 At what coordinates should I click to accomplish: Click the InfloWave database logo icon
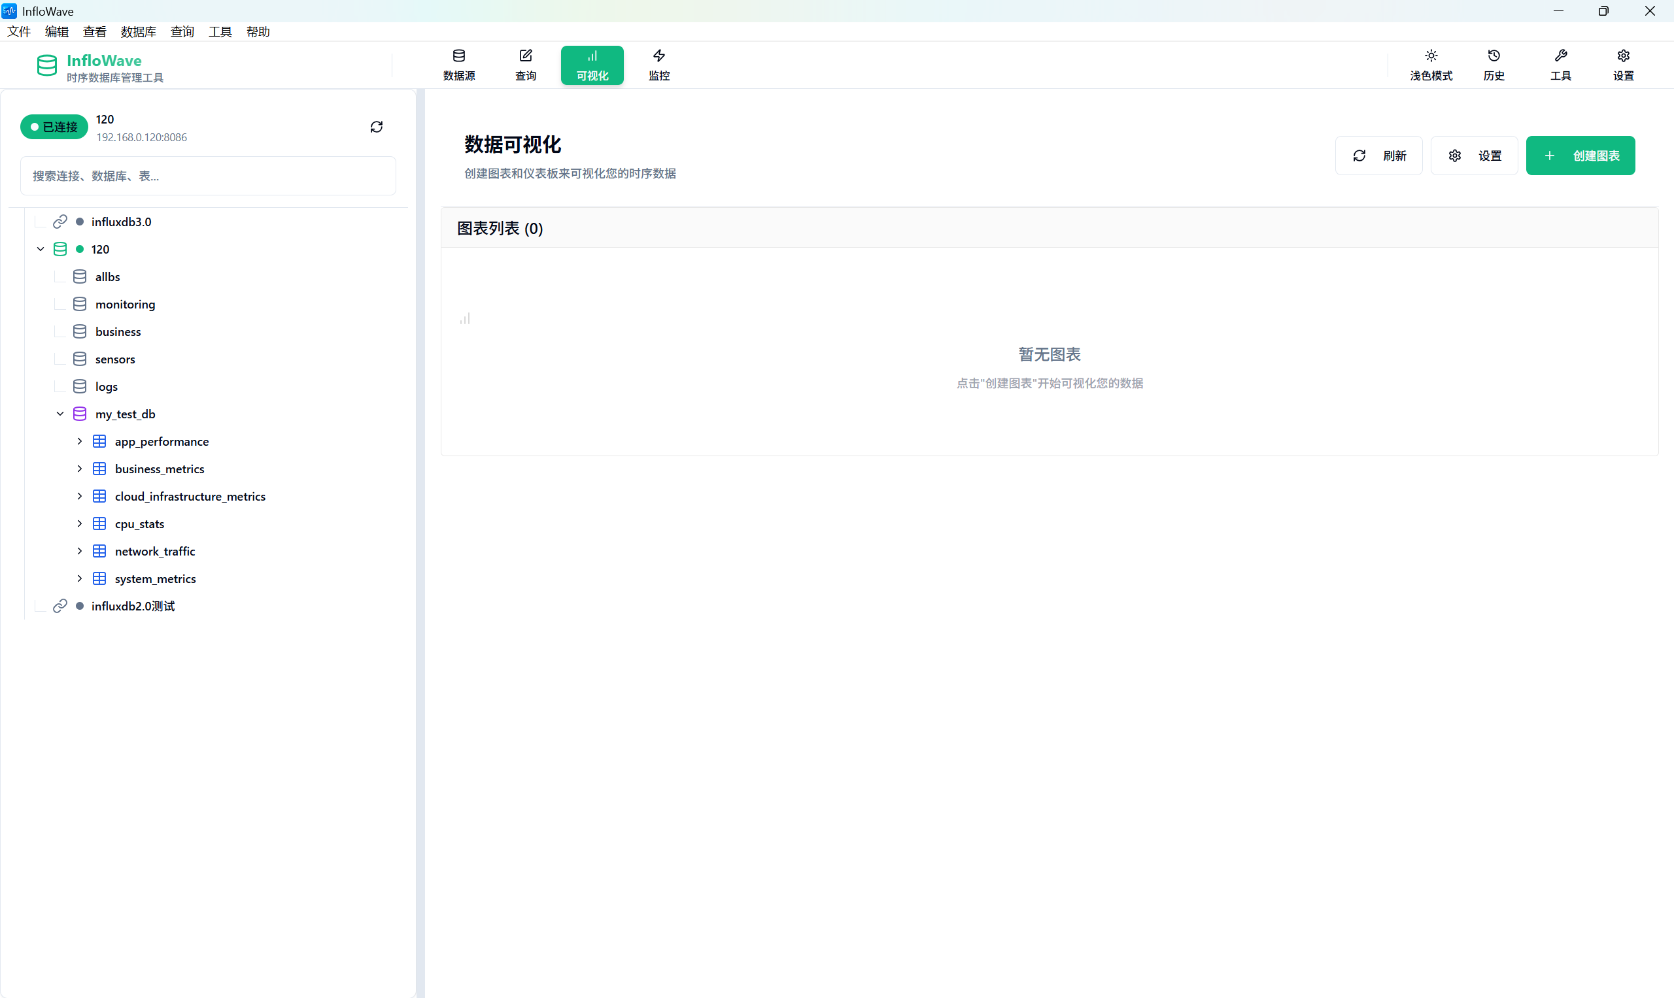pos(46,66)
